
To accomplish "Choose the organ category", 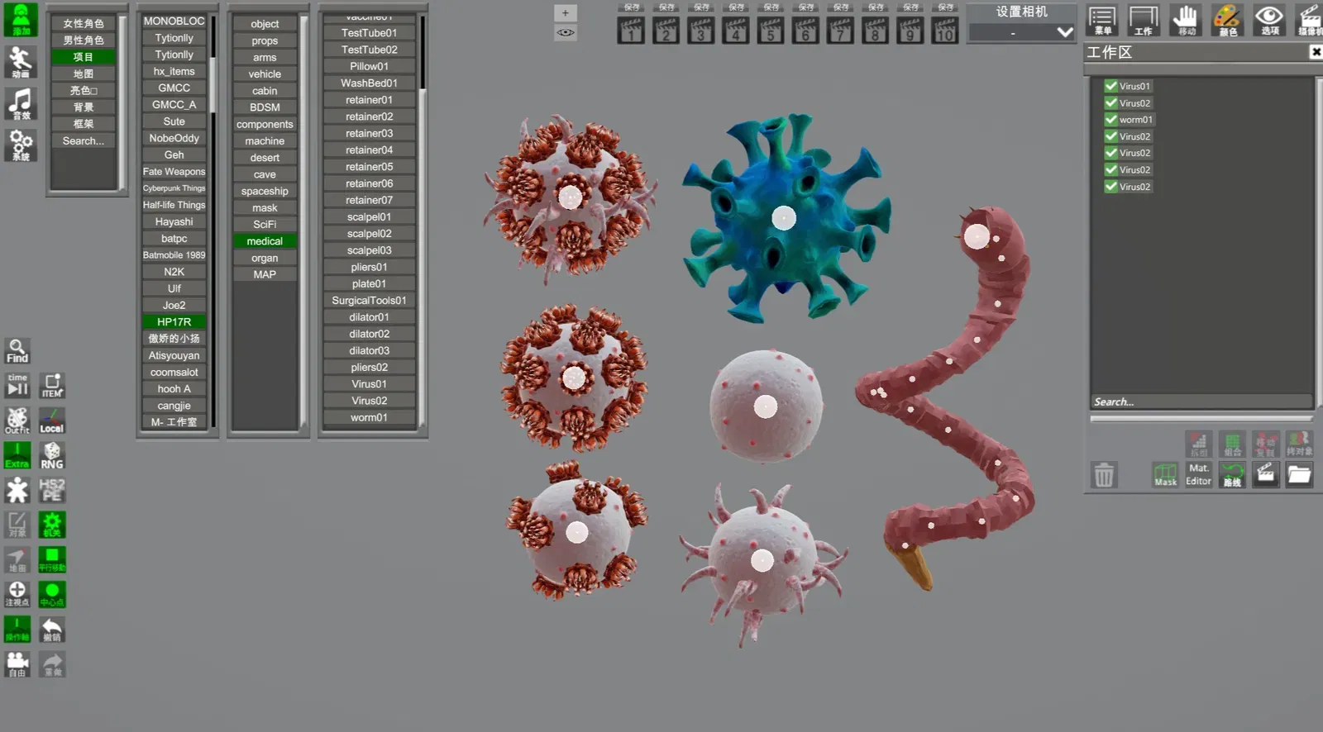I will pos(265,258).
